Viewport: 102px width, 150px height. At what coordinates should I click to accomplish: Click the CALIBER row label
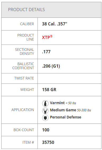[27, 24]
